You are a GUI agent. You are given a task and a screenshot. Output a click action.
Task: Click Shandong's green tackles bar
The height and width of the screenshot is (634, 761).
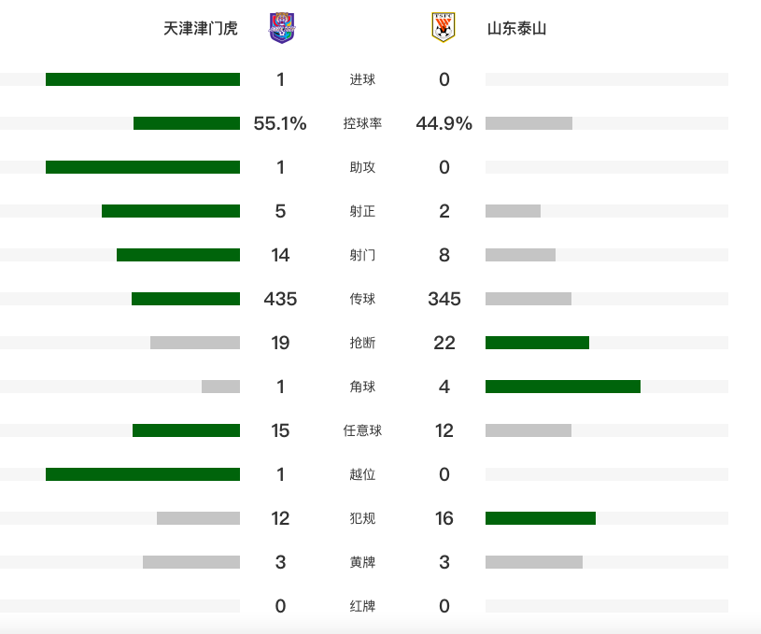point(537,343)
